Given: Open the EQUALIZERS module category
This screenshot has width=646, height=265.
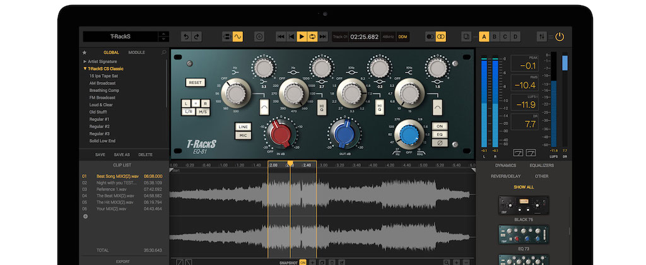Looking at the screenshot, I should pyautogui.click(x=541, y=165).
